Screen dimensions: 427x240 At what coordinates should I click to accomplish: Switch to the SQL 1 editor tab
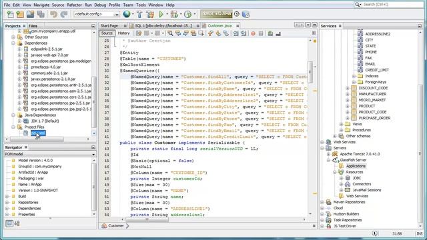(x=164, y=25)
